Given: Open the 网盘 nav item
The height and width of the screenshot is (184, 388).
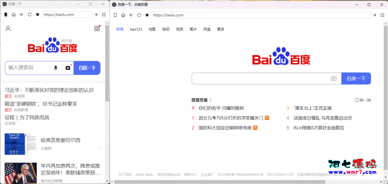Looking at the screenshot, I should [x=207, y=29].
